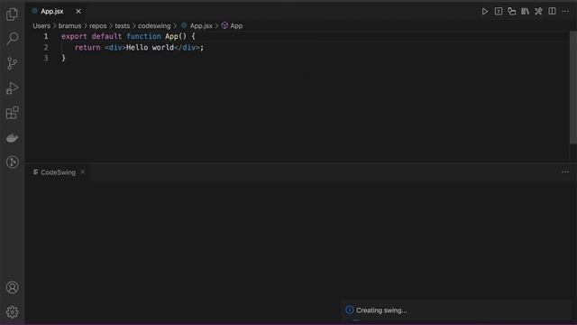The image size is (577, 325).
Task: Run the code with play icon
Action: [485, 12]
